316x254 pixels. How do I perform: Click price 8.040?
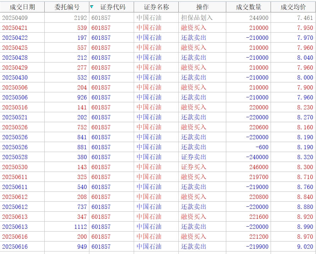(x=305, y=58)
